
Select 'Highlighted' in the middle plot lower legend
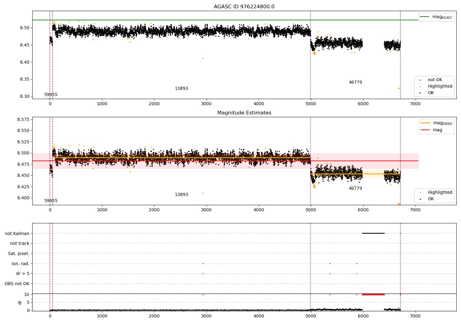(440, 193)
